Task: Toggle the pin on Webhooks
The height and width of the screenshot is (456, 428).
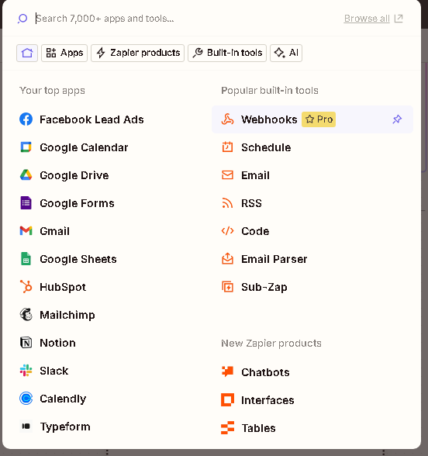Action: [x=397, y=119]
